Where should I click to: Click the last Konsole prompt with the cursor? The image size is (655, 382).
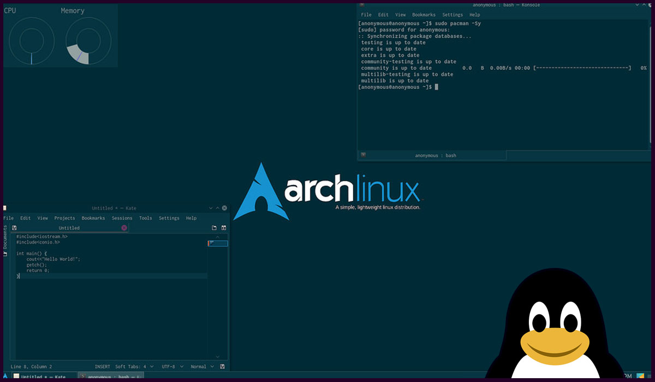[398, 87]
